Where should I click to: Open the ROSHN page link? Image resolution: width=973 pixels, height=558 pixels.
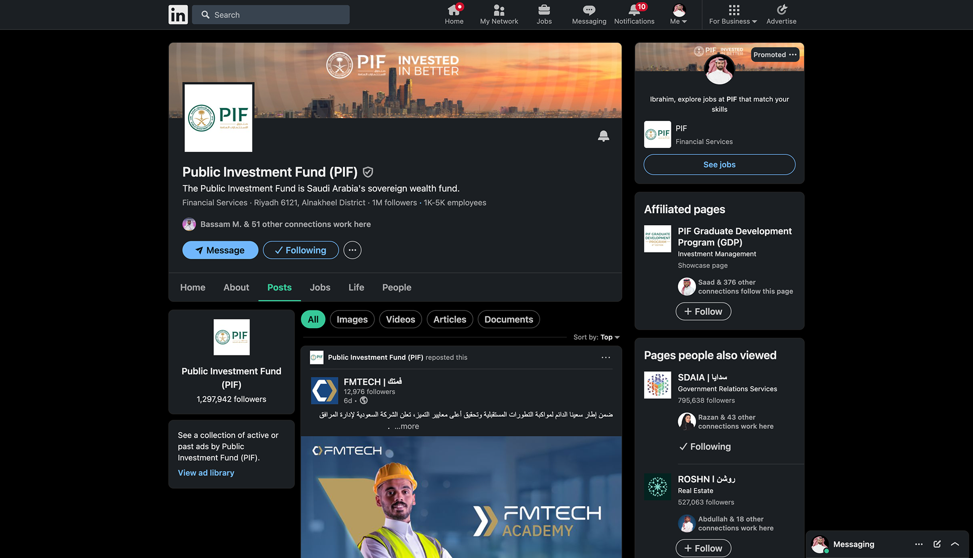pyautogui.click(x=706, y=479)
